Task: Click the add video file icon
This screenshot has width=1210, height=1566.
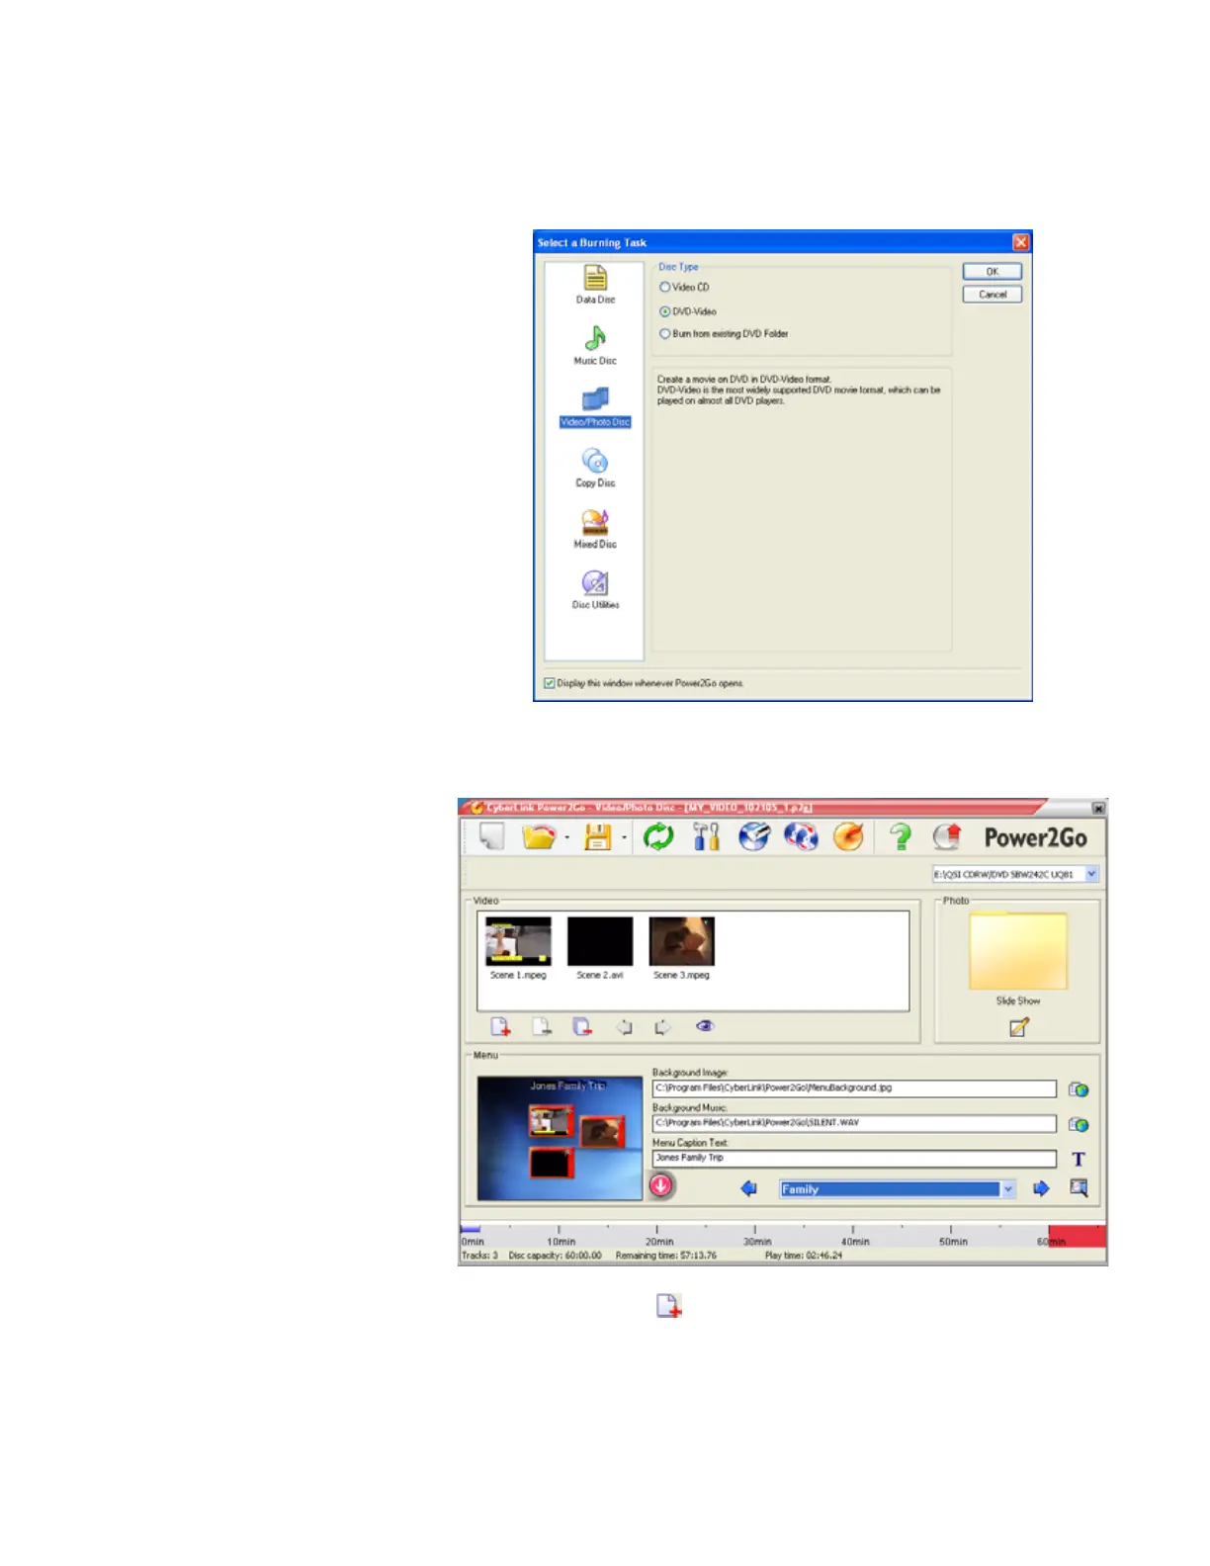Action: point(501,1027)
